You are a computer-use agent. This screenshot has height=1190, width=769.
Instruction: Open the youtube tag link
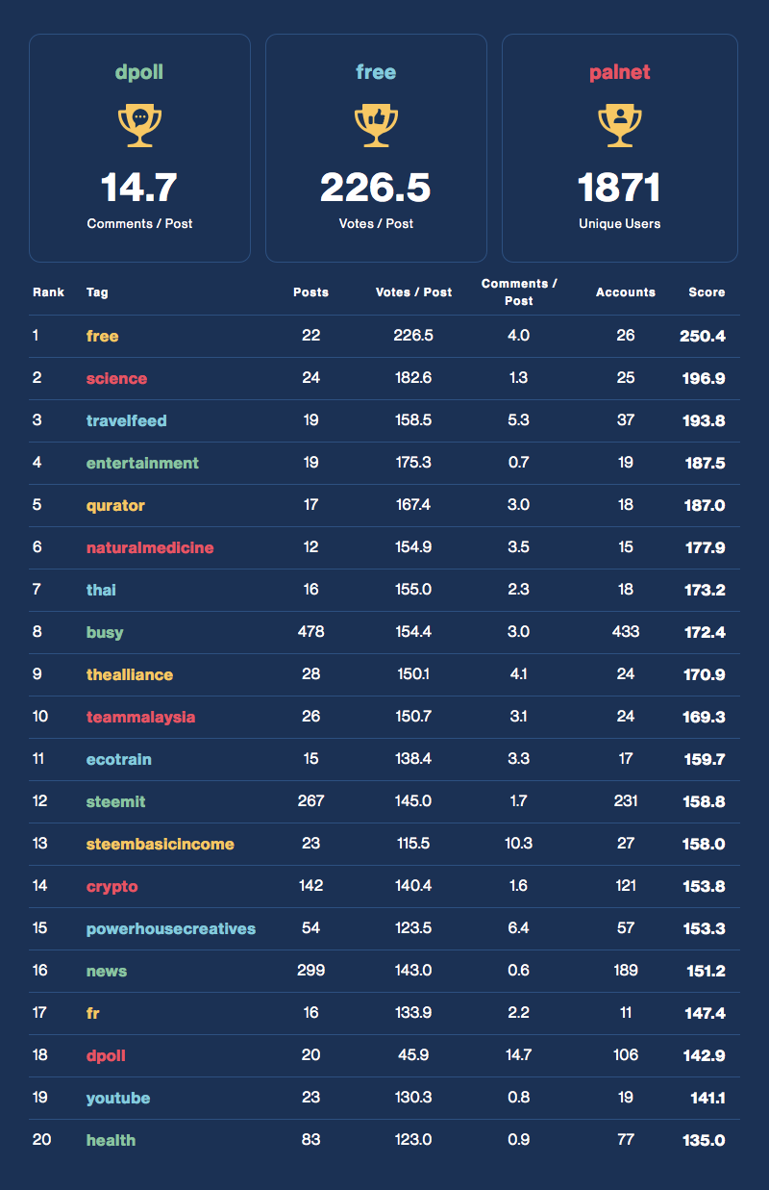pyautogui.click(x=118, y=1098)
